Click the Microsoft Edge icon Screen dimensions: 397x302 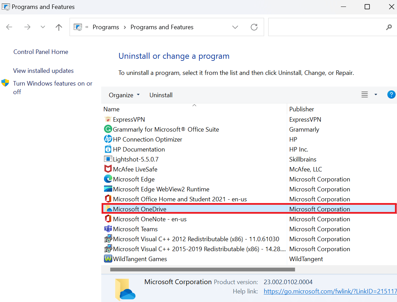108,179
